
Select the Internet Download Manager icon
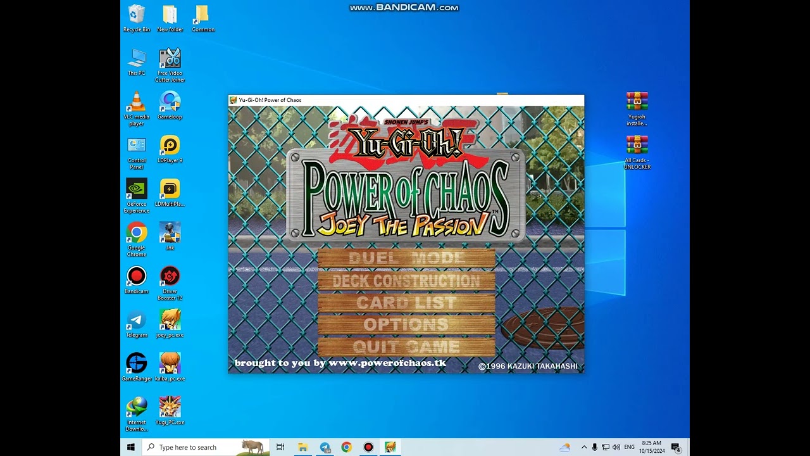[x=136, y=415]
